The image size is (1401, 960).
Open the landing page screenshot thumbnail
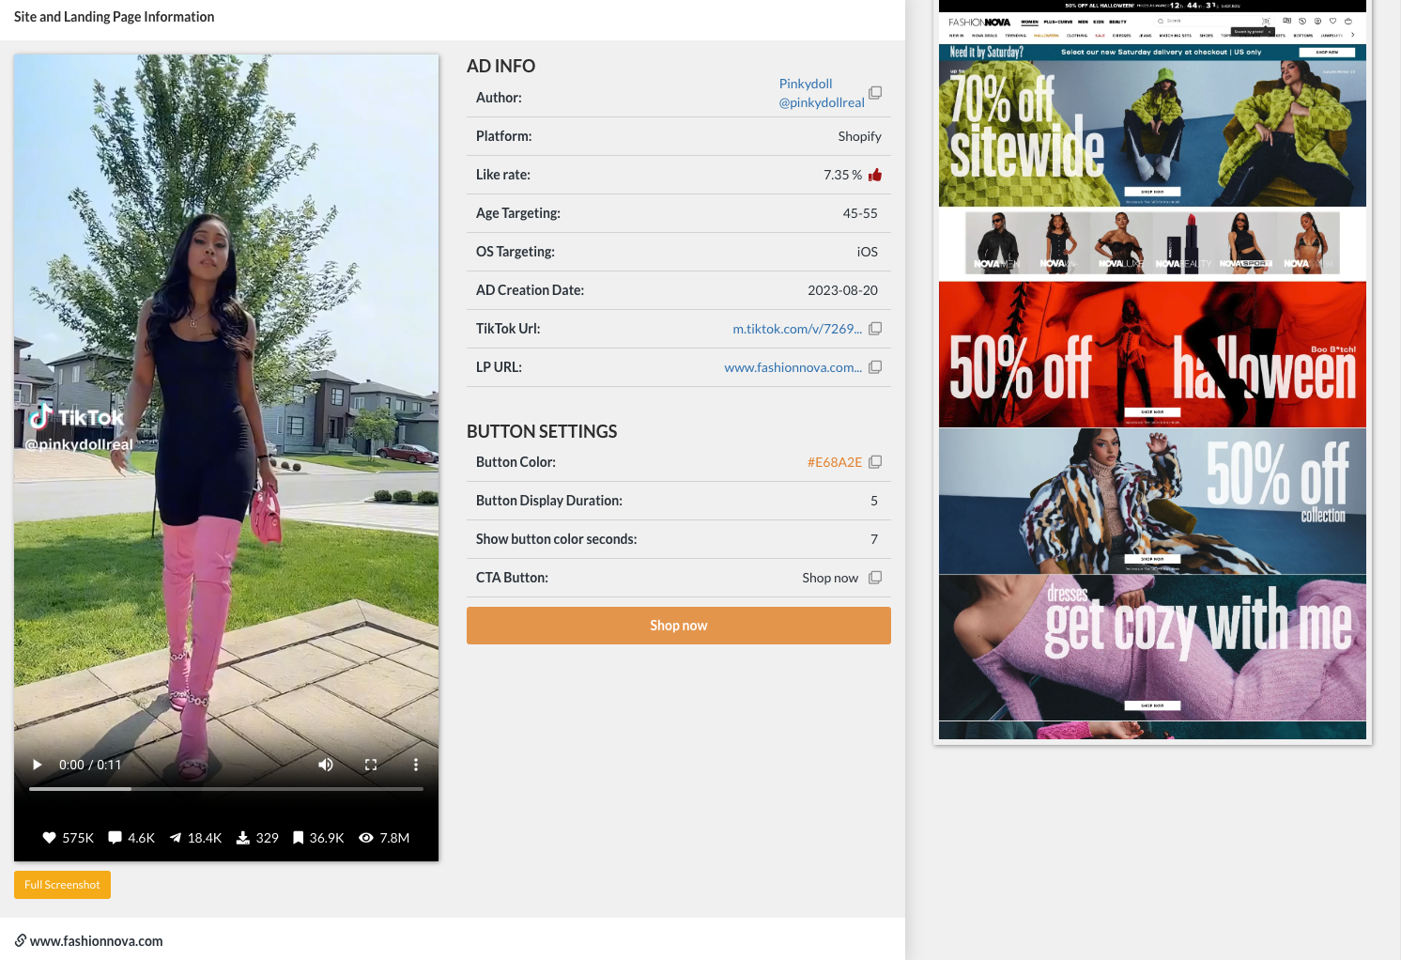(x=1152, y=370)
